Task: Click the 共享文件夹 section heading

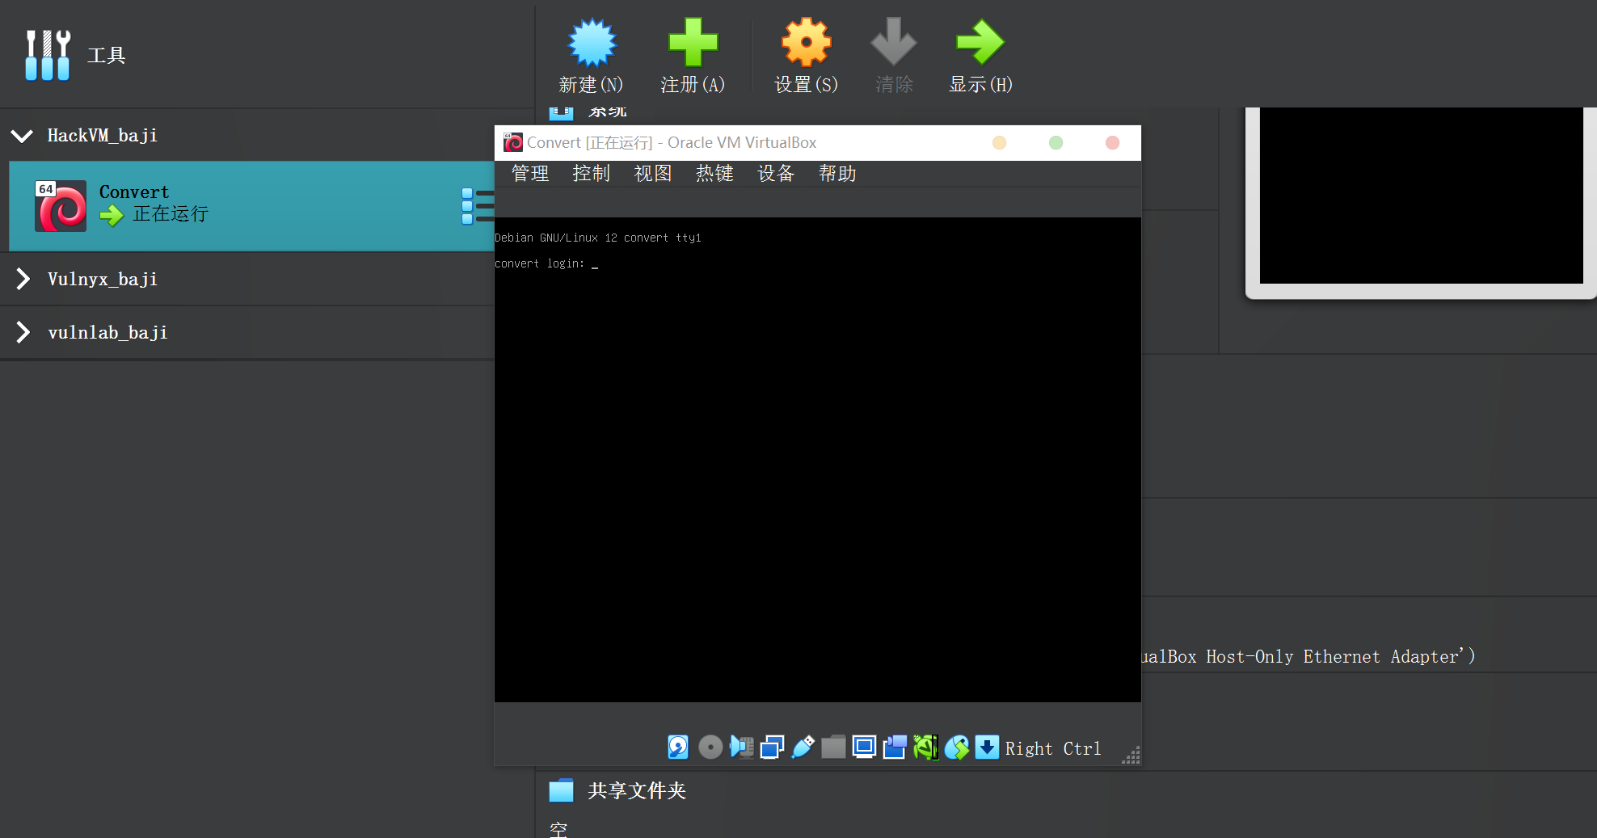Action: pos(637,790)
